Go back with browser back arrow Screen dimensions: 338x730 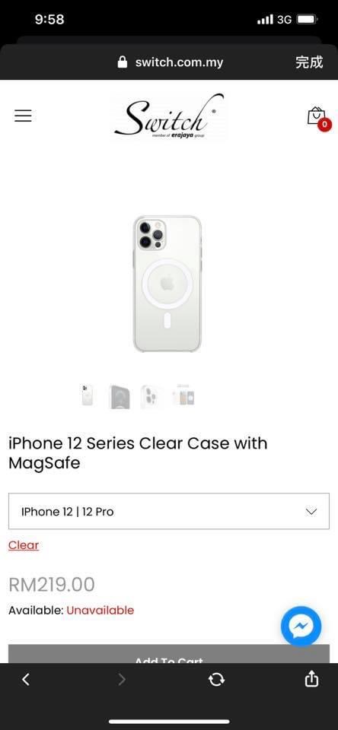[26, 680]
